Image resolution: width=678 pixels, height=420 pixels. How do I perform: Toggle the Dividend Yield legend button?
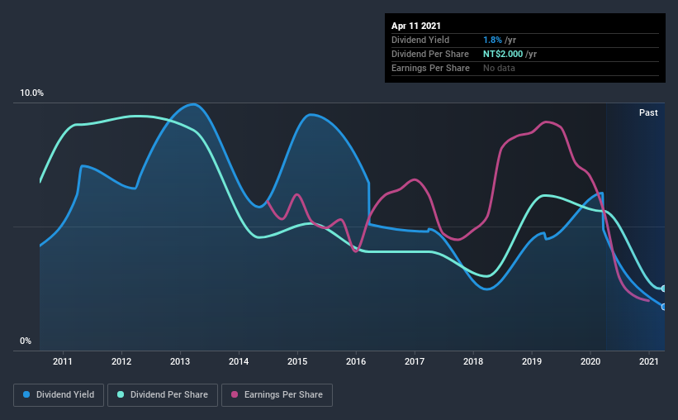tap(59, 395)
